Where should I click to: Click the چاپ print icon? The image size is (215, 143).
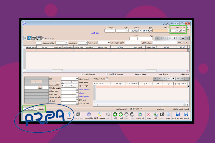[108, 114]
